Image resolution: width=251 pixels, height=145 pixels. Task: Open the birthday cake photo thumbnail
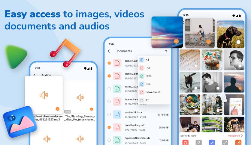pyautogui.click(x=212, y=60)
